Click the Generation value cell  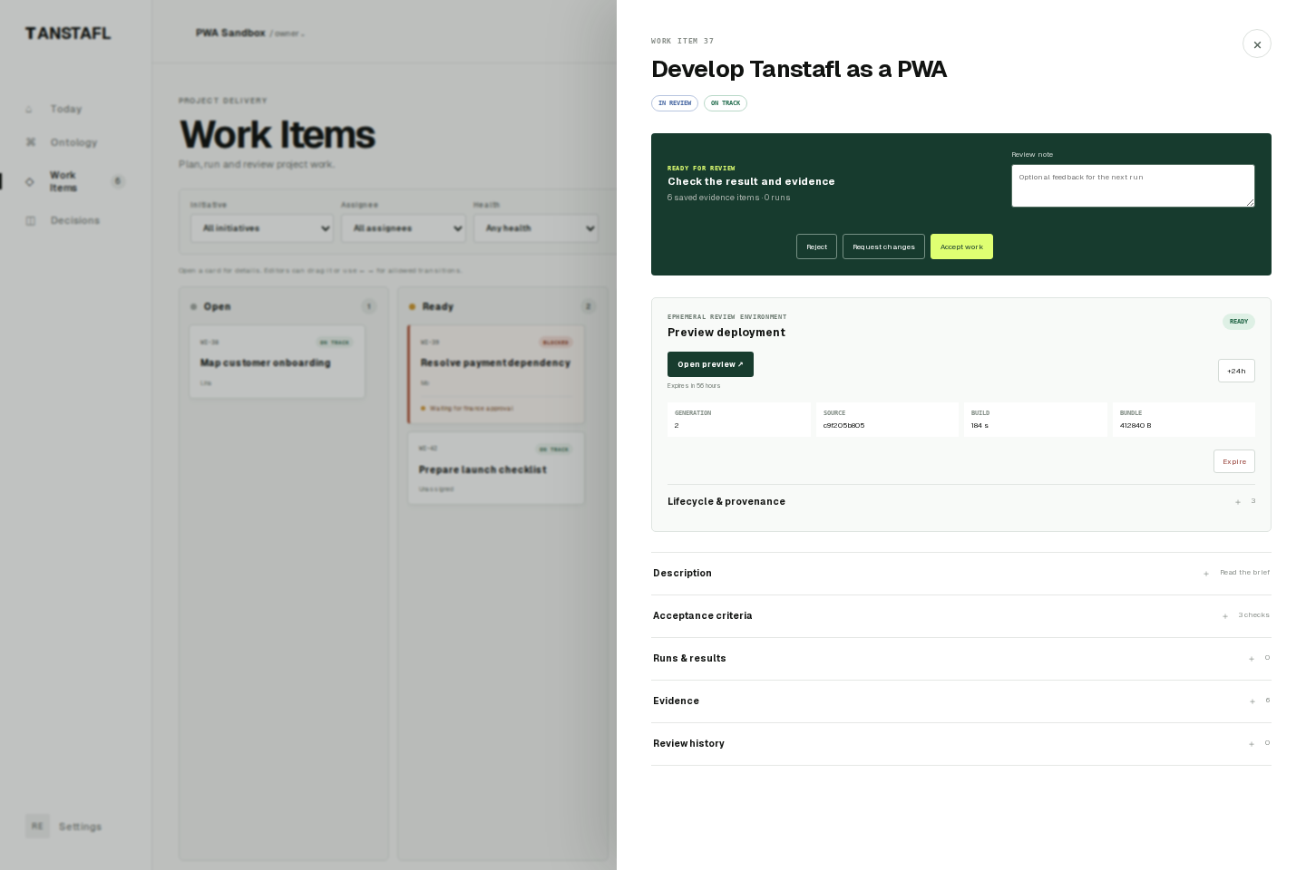click(x=739, y=420)
